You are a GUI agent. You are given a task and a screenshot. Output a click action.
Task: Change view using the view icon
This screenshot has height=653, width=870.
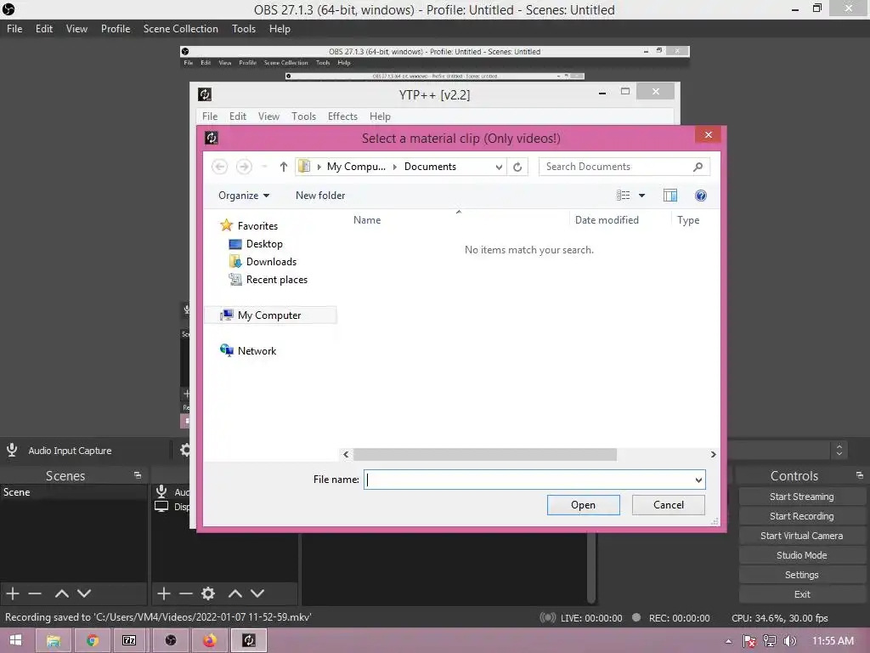pyautogui.click(x=623, y=196)
